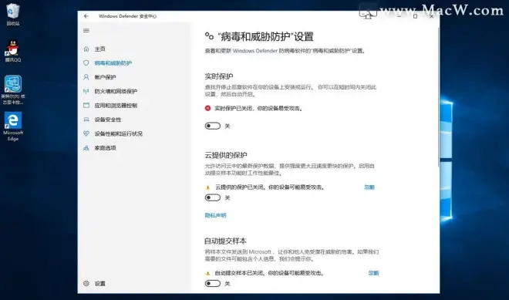Click the signal icon for 防火墙和网络保护
509x300 pixels.
click(86, 91)
